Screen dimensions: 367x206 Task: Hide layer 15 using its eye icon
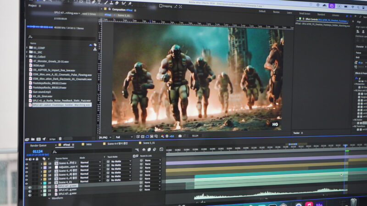point(27,164)
